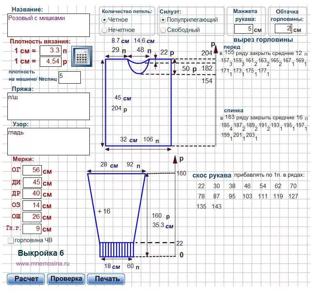315x291 pixels.
Task: Edit the Гл.г. measurement field
Action: (32, 229)
